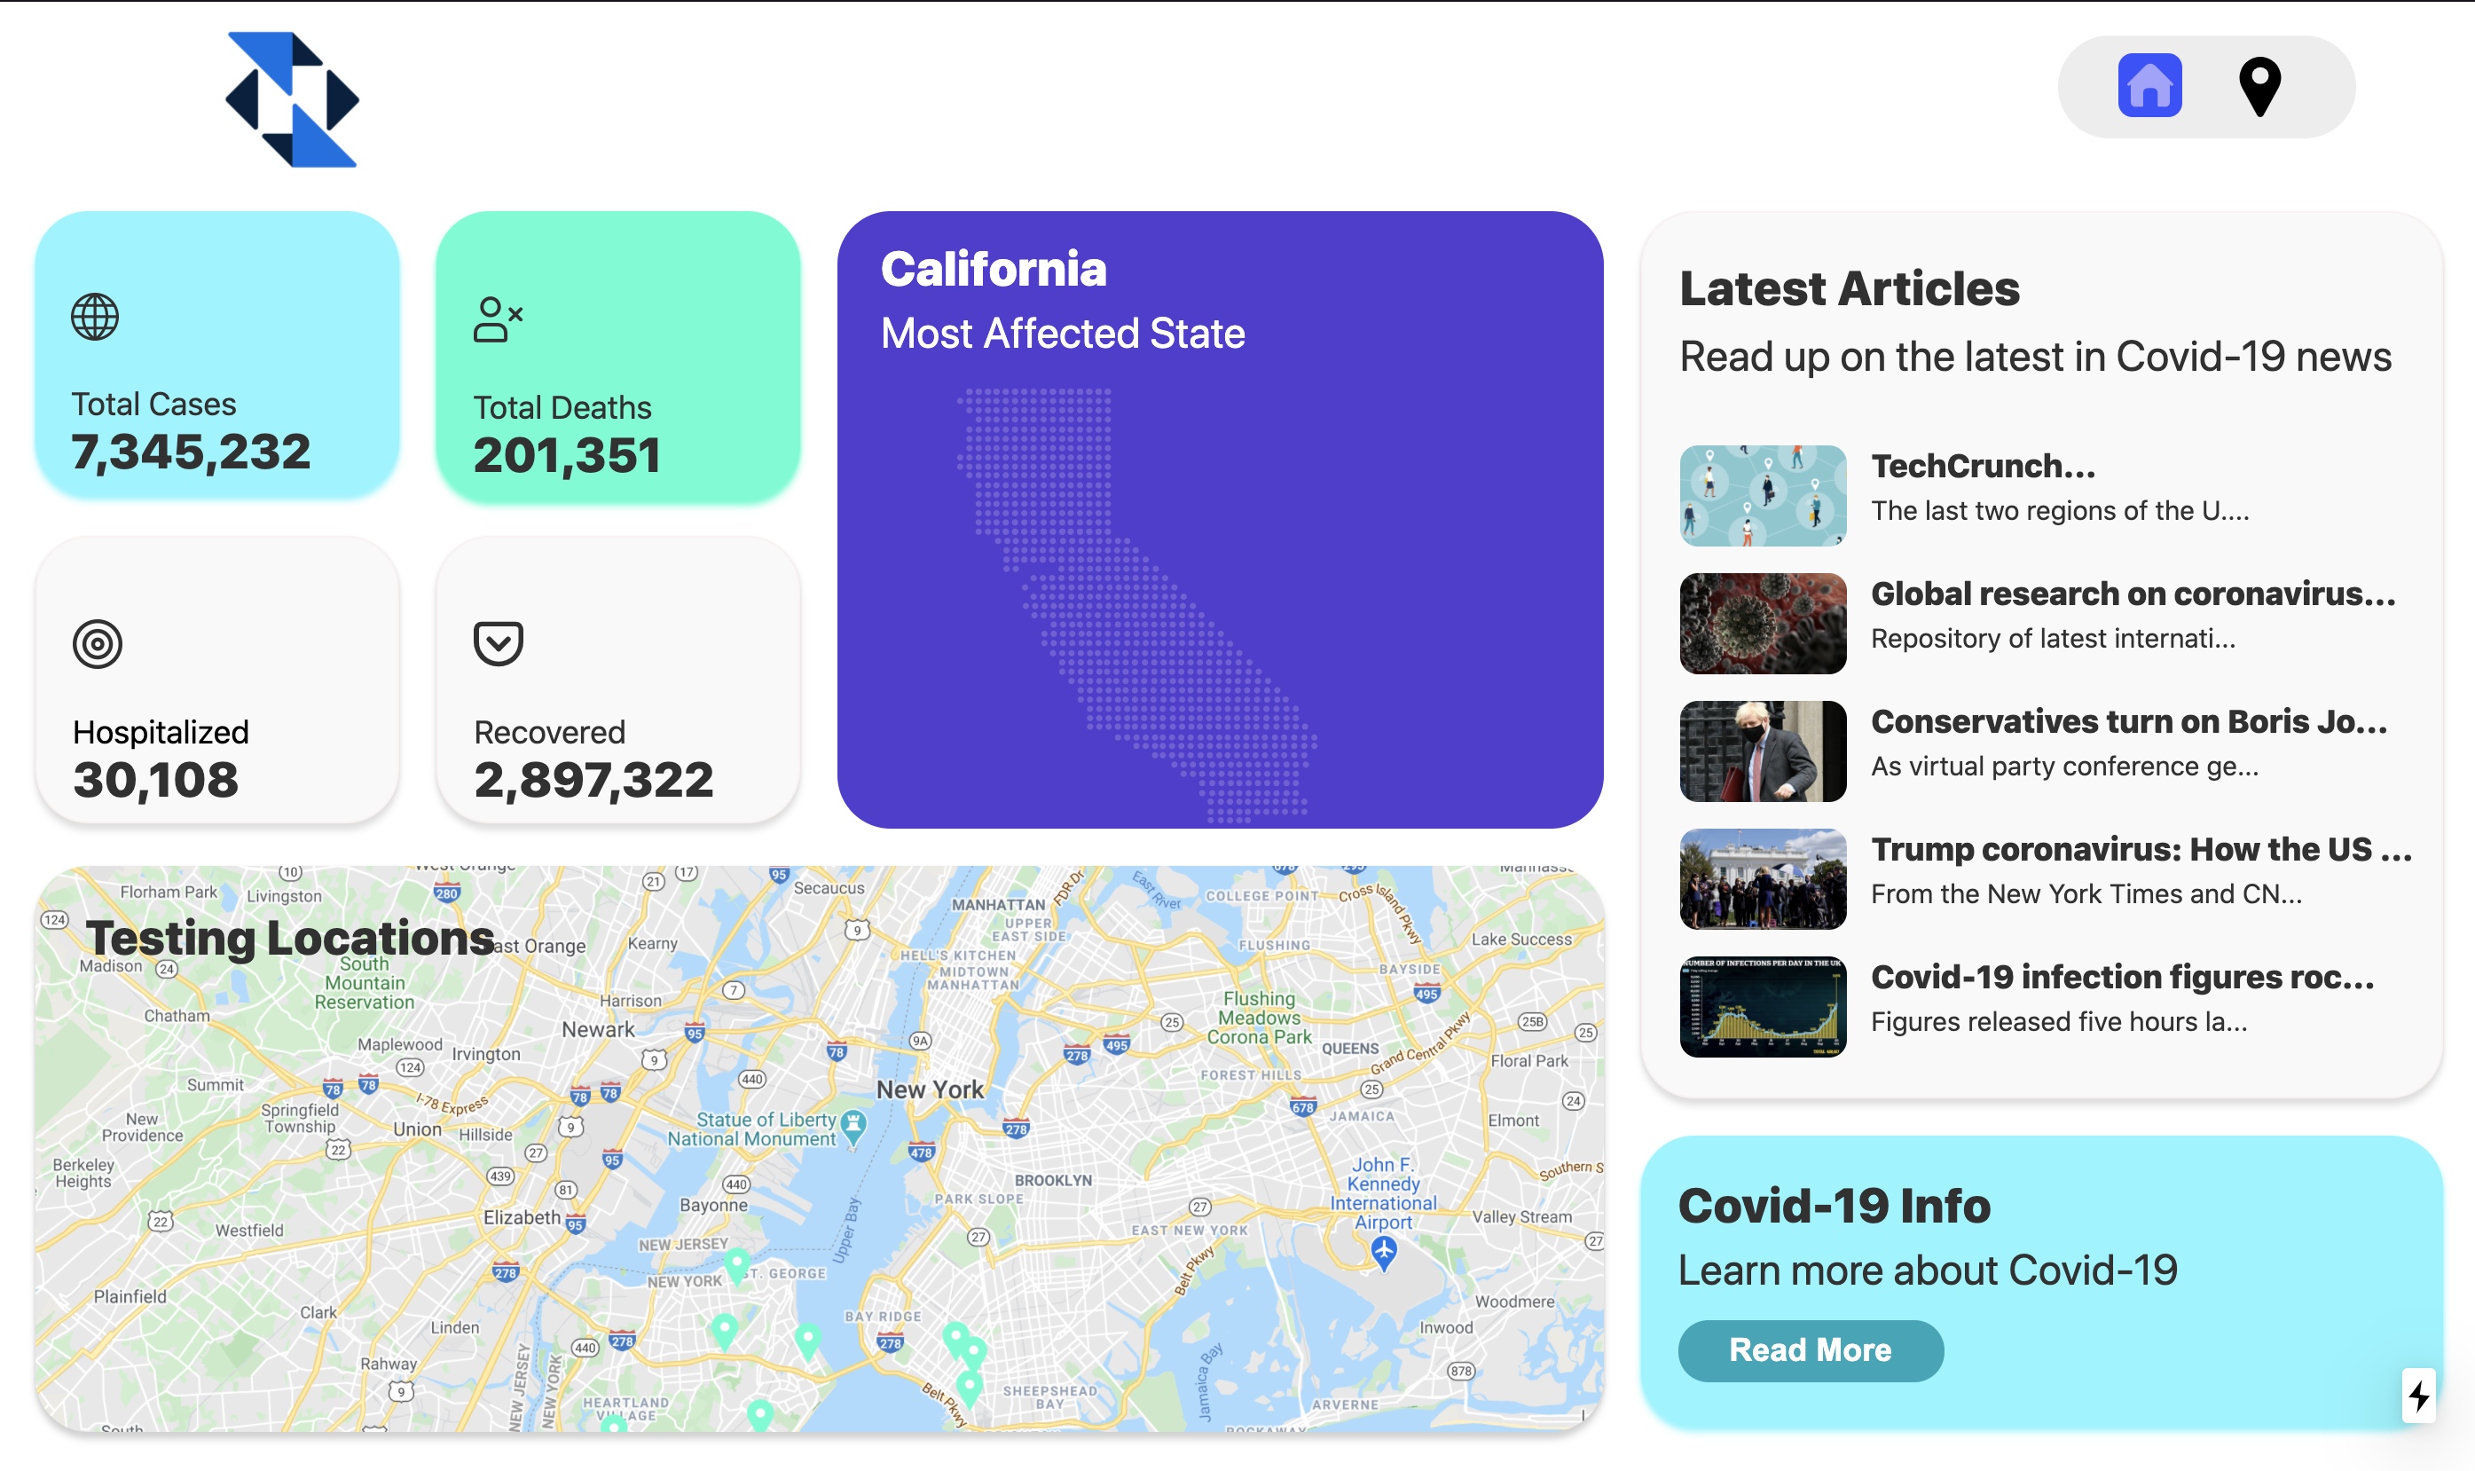
Task: Open the location pin navigation icon
Action: pos(2259,86)
